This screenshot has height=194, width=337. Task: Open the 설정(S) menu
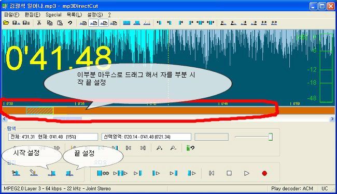[95, 15]
